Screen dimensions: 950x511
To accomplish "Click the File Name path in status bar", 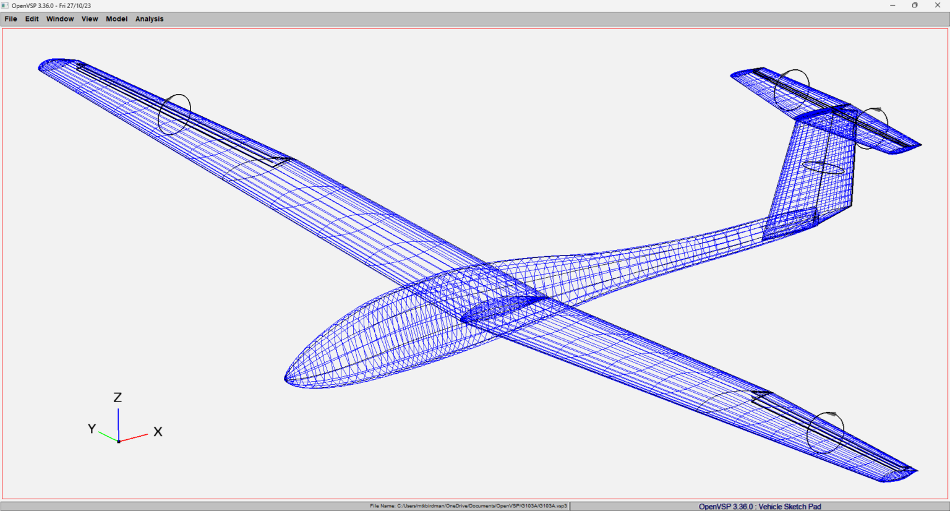I will [x=468, y=506].
